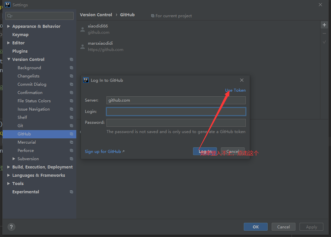The width and height of the screenshot is (331, 237).
Task: Click the project-level icon beside Background
Action: click(x=71, y=68)
